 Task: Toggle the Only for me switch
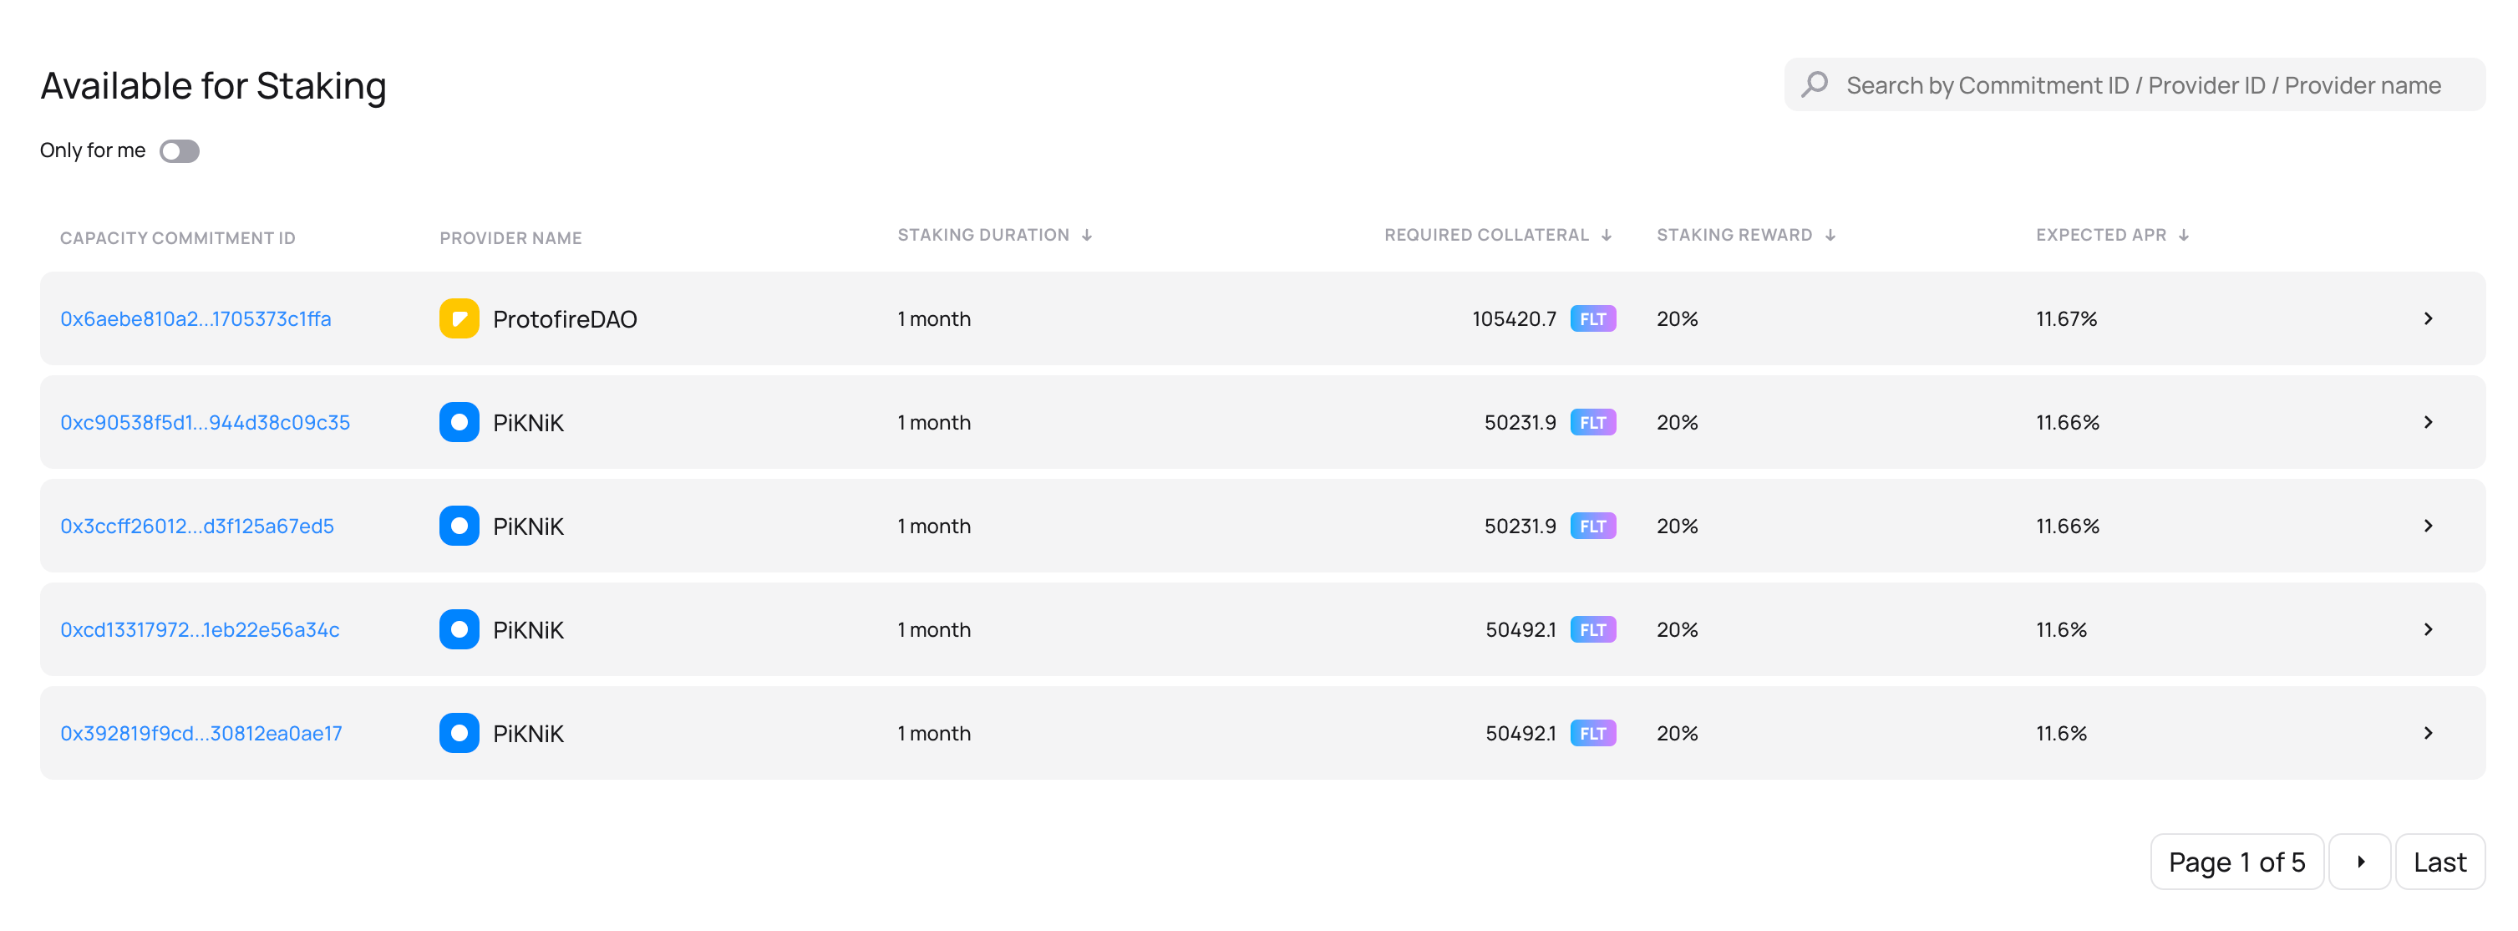click(x=178, y=150)
